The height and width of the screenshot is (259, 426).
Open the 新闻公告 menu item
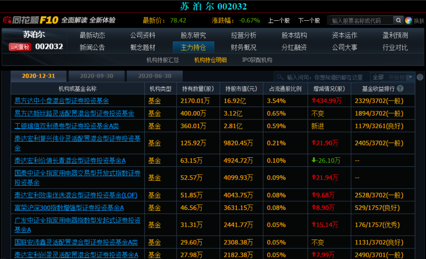point(92,47)
